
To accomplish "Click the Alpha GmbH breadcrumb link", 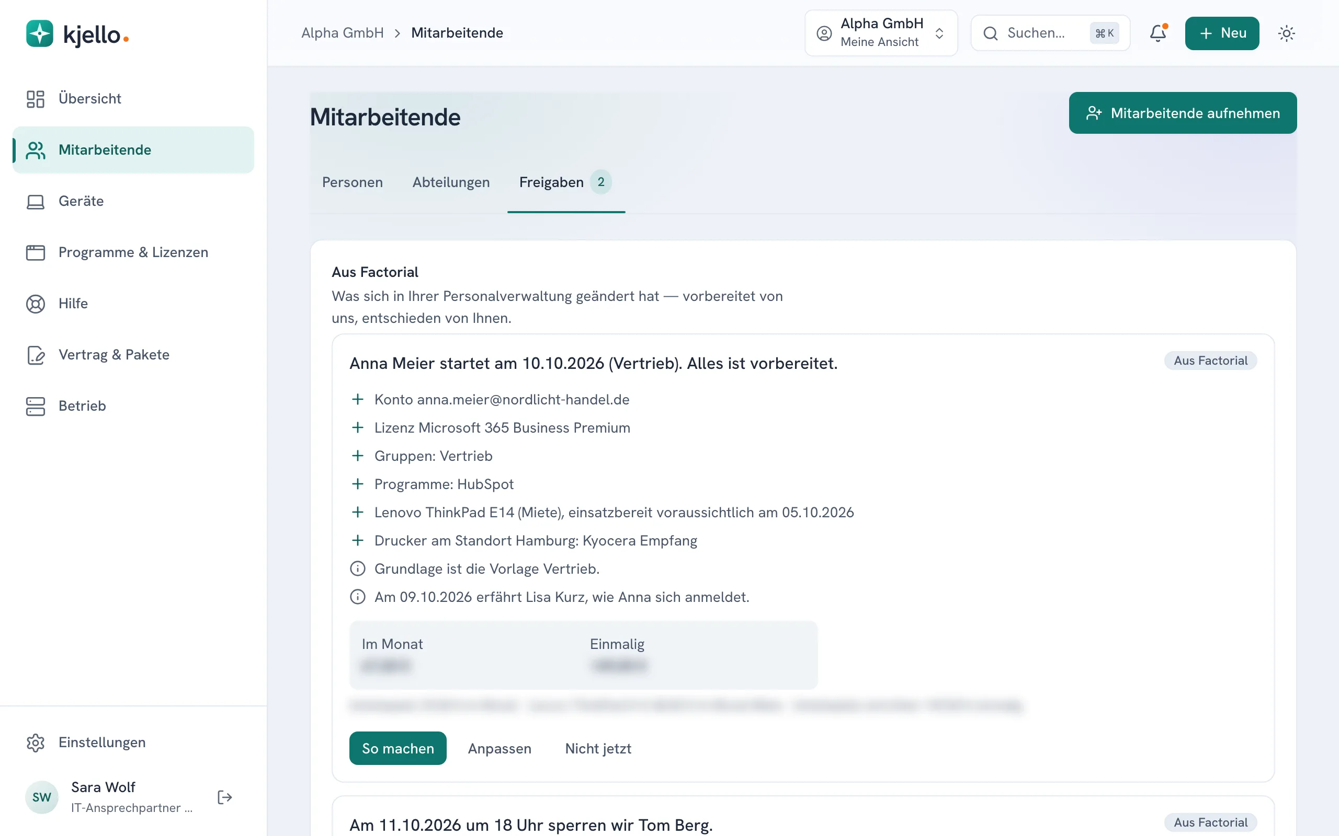I will (x=343, y=33).
